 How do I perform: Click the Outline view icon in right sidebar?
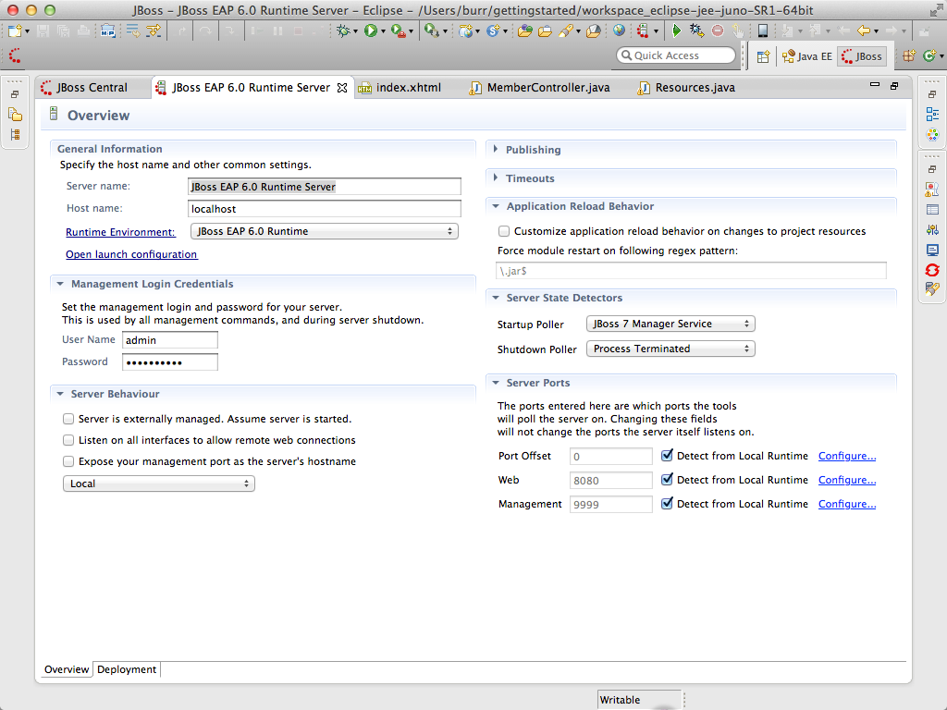coord(932,114)
